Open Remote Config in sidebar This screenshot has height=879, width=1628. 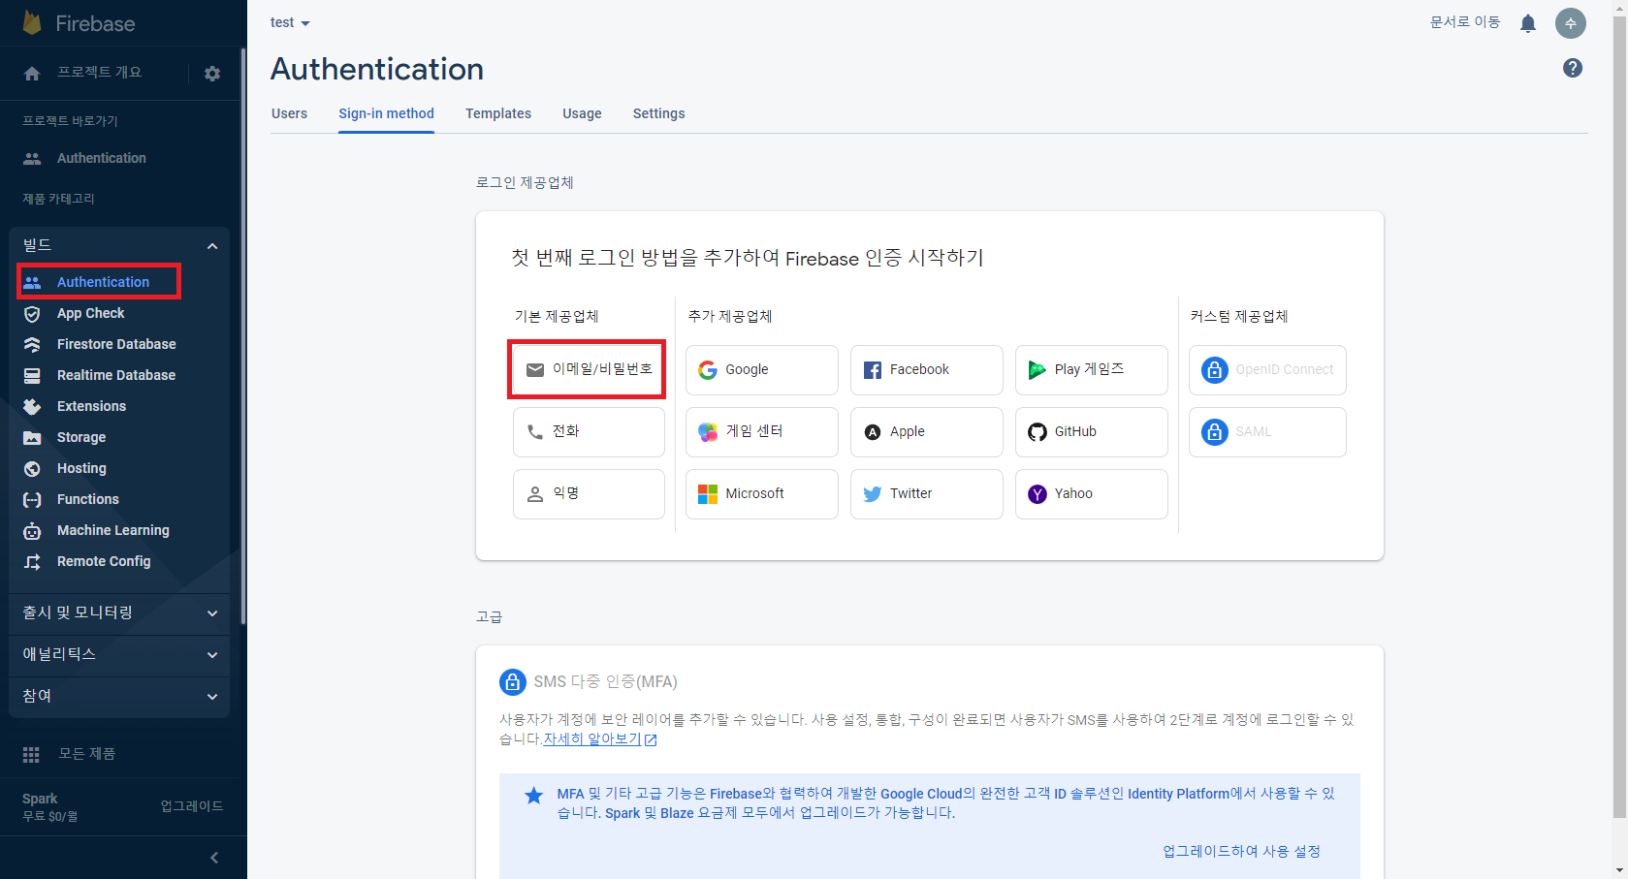(104, 561)
